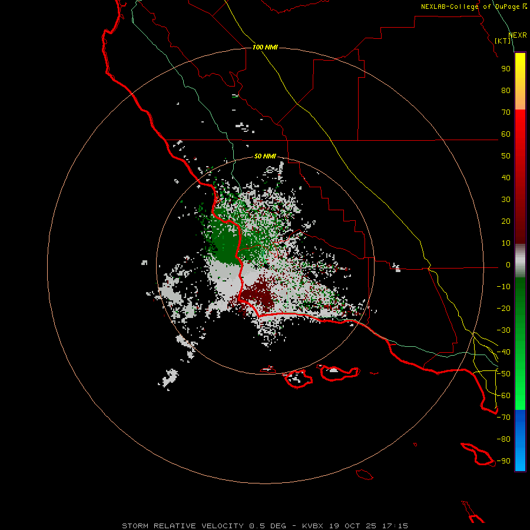Click the -40 value on velocity scale
530x530 pixels.
pyautogui.click(x=503, y=352)
